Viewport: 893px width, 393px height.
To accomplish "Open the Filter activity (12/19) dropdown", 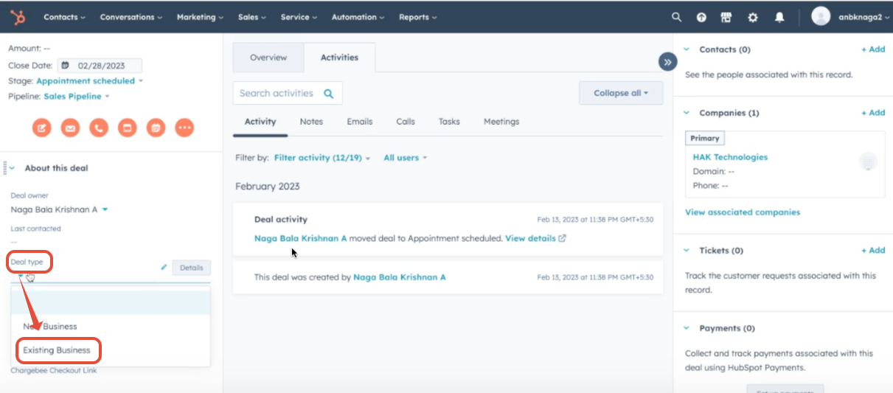I will [322, 158].
